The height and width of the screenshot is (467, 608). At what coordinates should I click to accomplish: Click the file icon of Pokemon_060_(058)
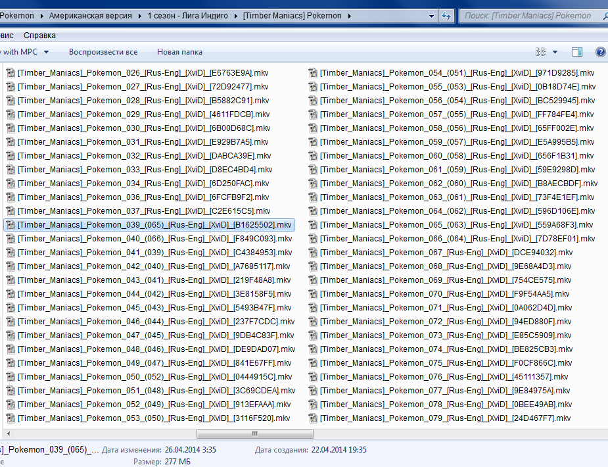coord(313,156)
